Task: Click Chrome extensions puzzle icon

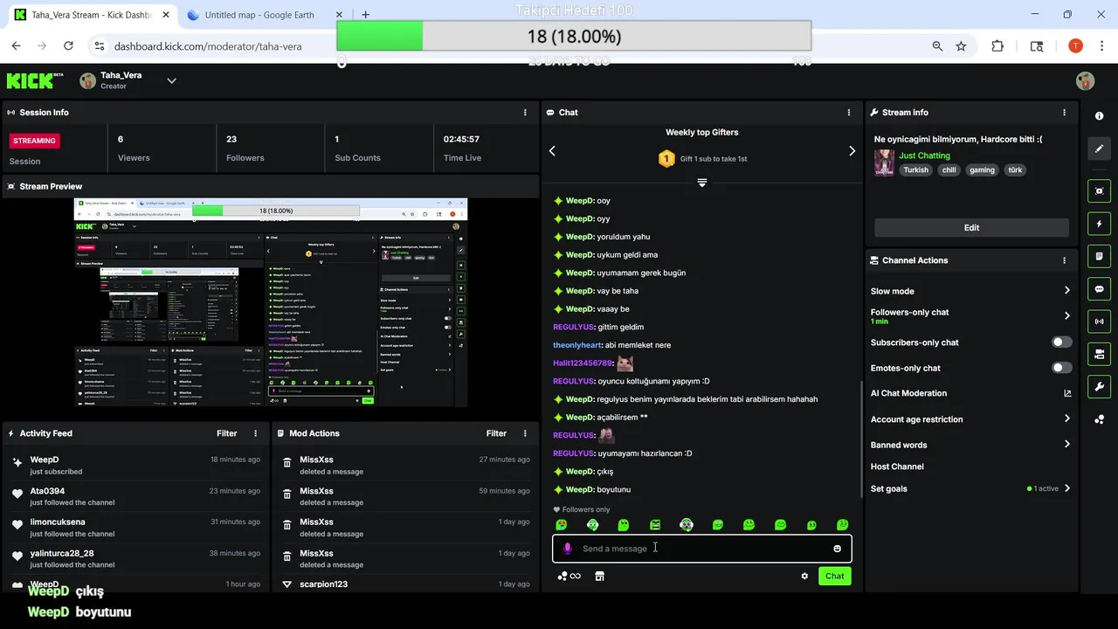Action: [997, 46]
